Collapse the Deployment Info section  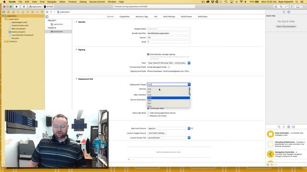[x=77, y=79]
